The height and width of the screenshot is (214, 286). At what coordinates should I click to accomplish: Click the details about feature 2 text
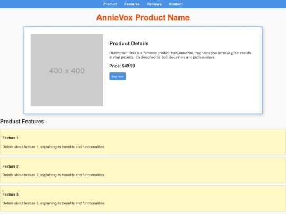coord(53,175)
